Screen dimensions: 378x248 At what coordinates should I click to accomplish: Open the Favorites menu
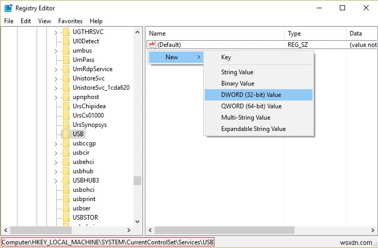point(71,21)
